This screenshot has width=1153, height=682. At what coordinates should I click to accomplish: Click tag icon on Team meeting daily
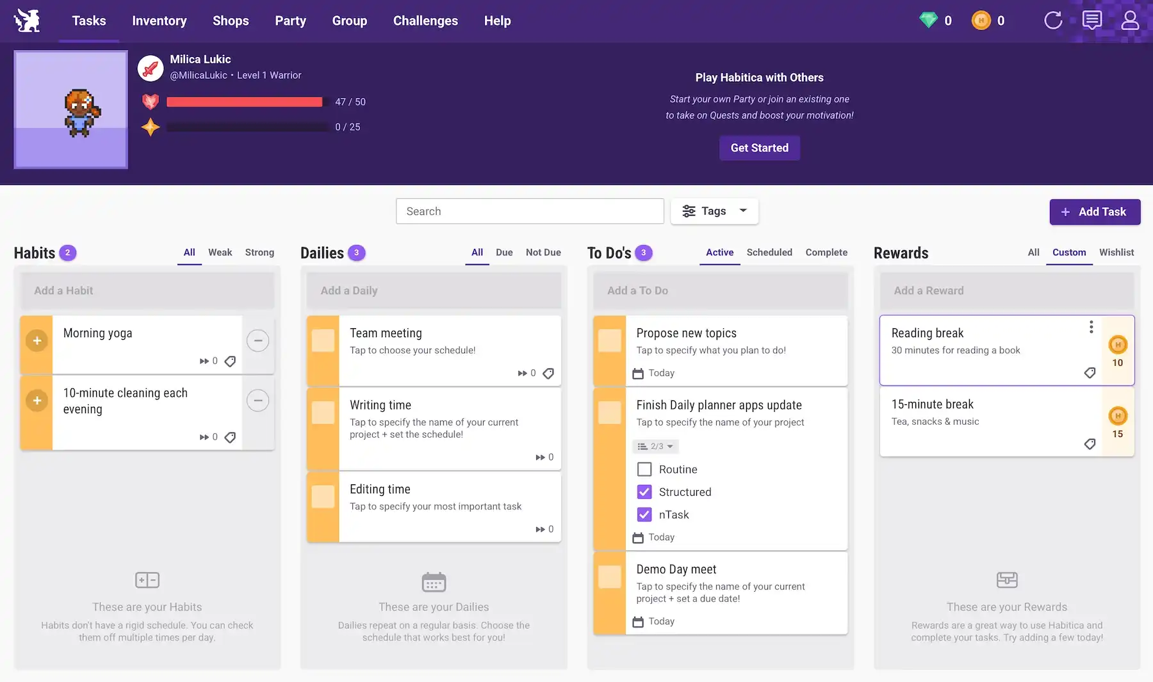click(548, 374)
